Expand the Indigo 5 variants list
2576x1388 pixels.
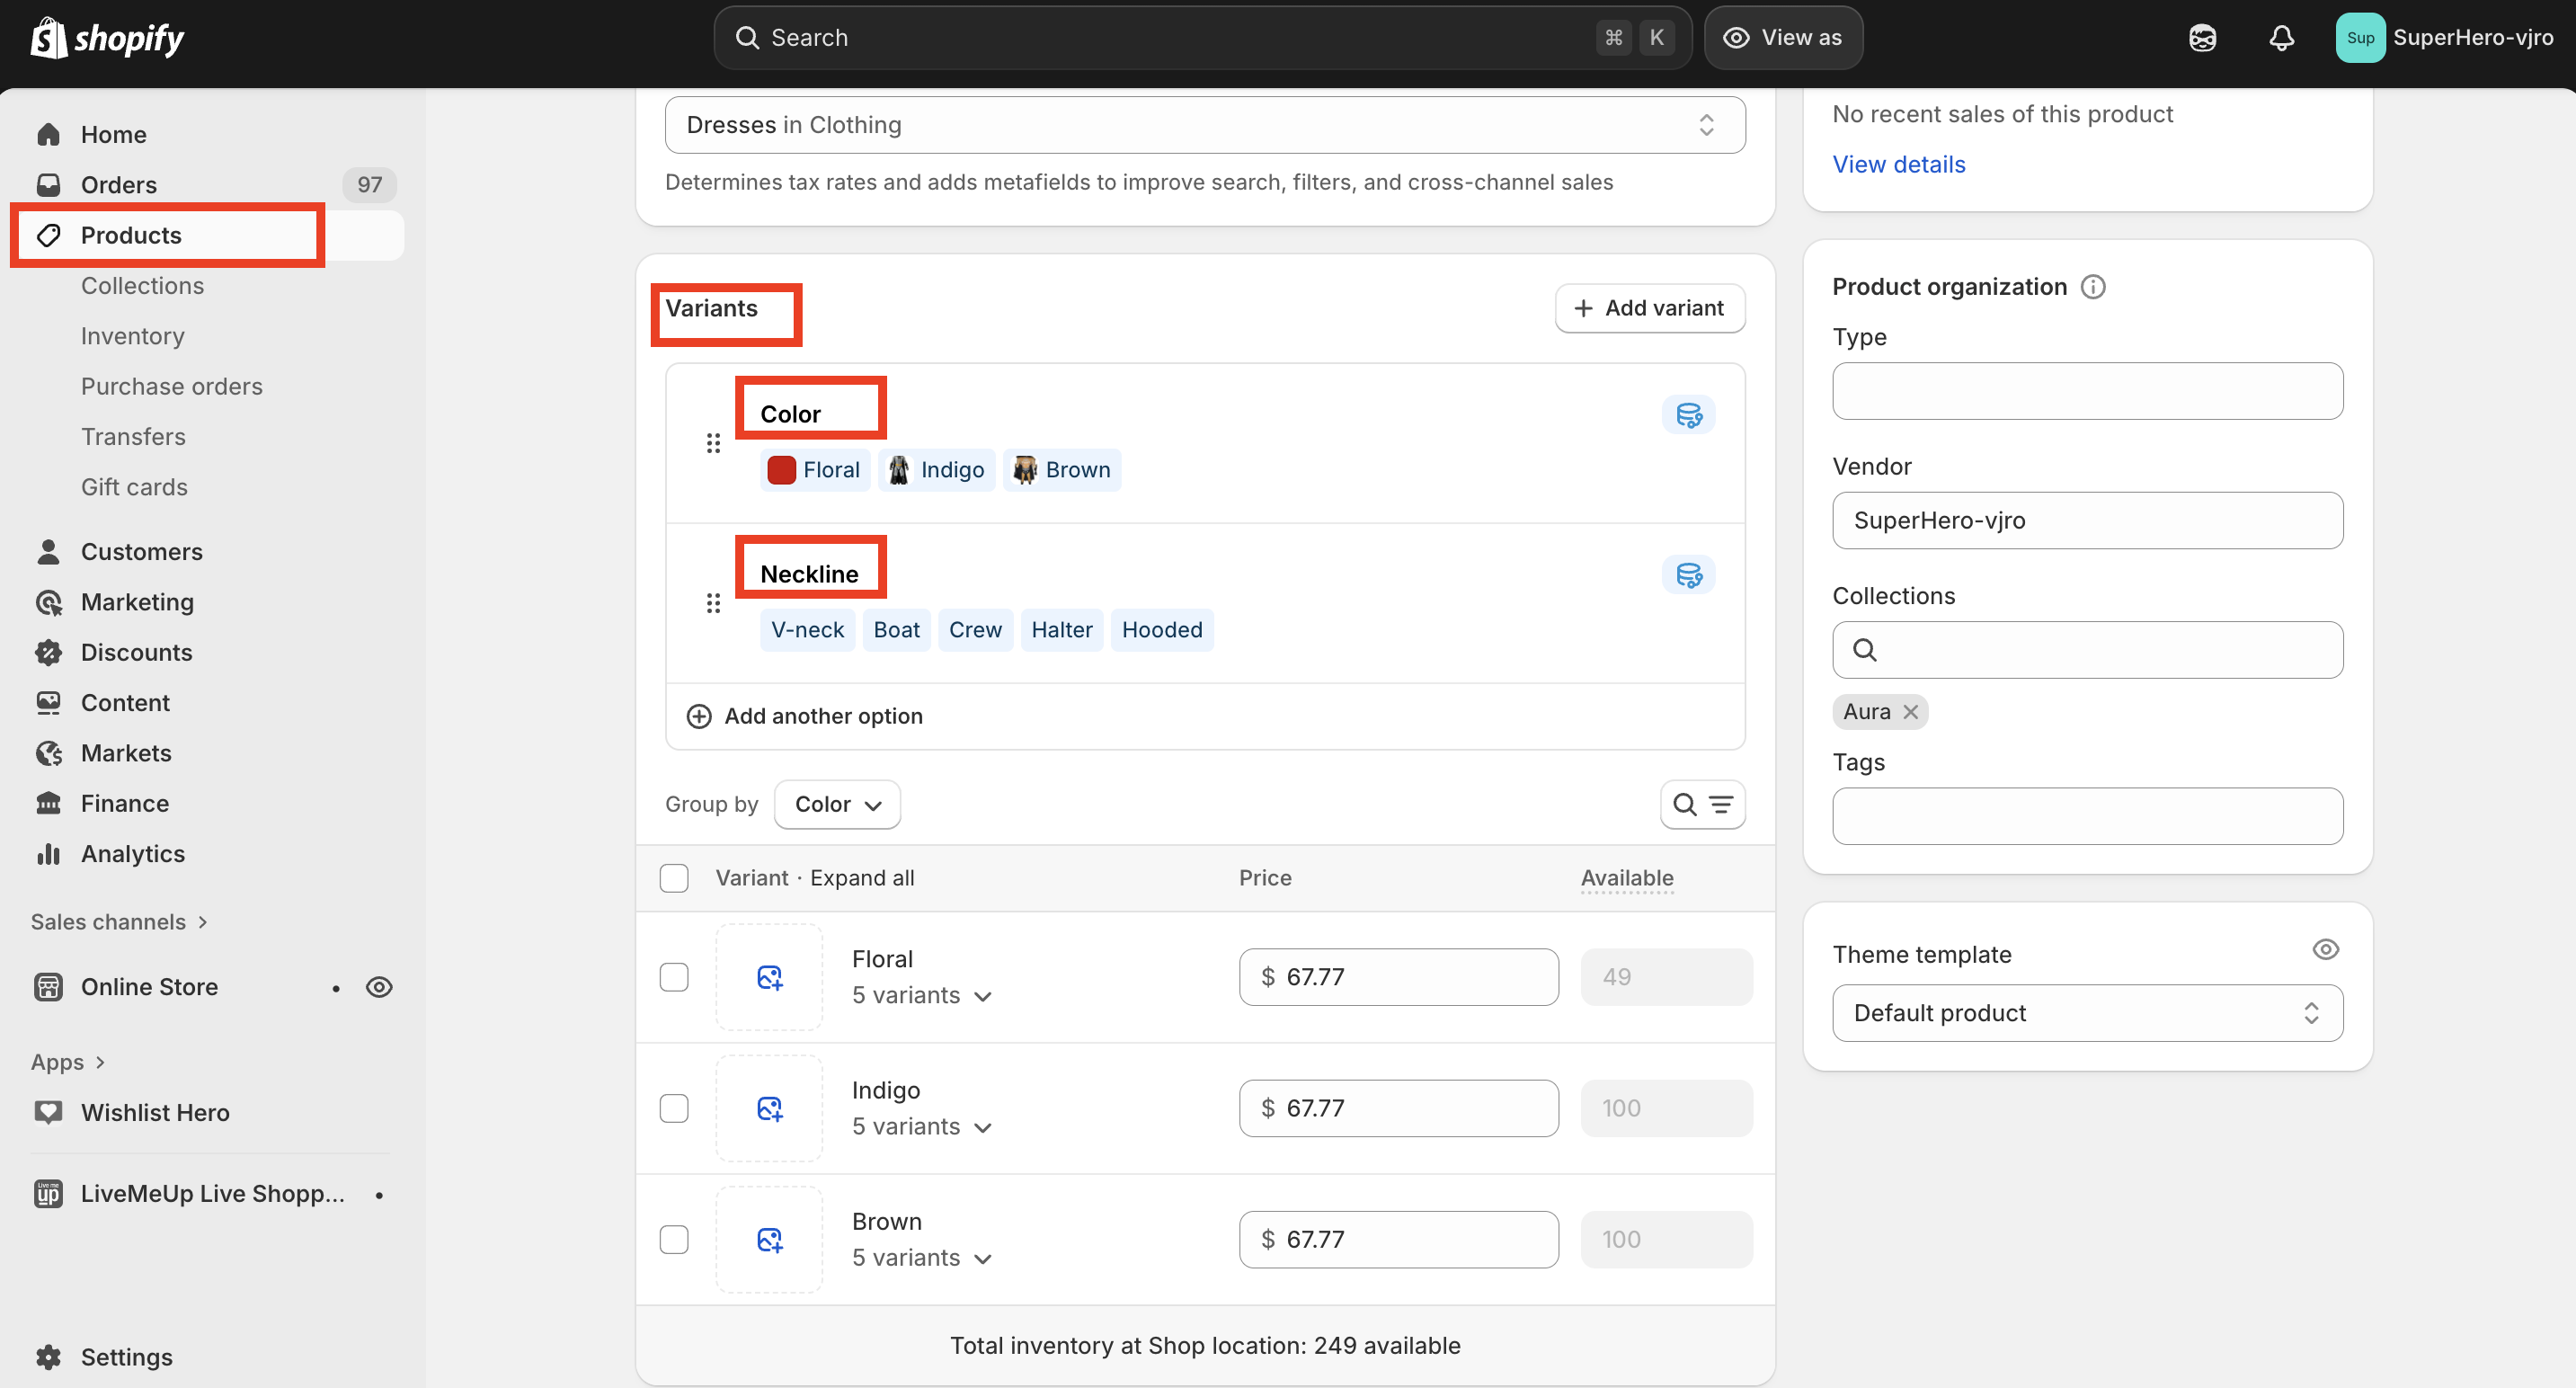[x=921, y=1127]
